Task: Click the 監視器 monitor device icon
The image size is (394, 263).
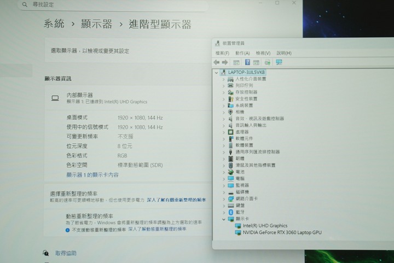Action: point(231,185)
